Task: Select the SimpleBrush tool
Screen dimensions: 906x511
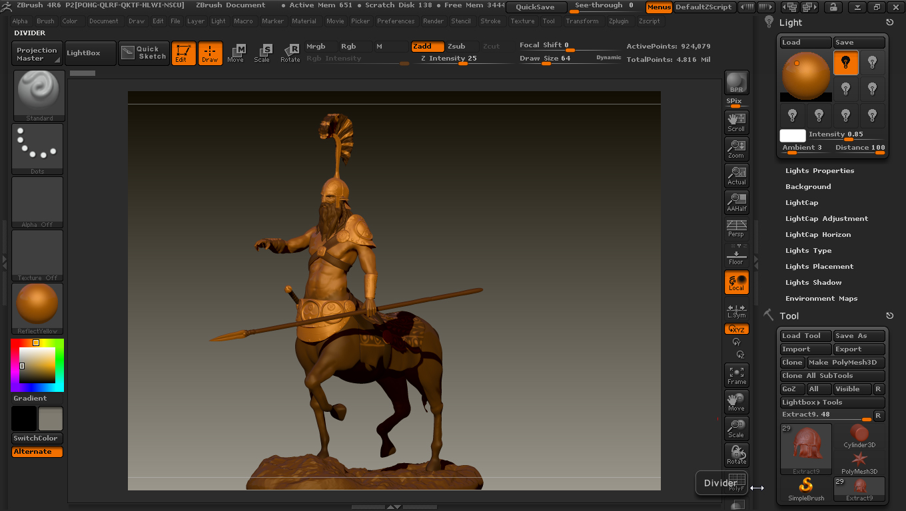Action: (x=806, y=489)
